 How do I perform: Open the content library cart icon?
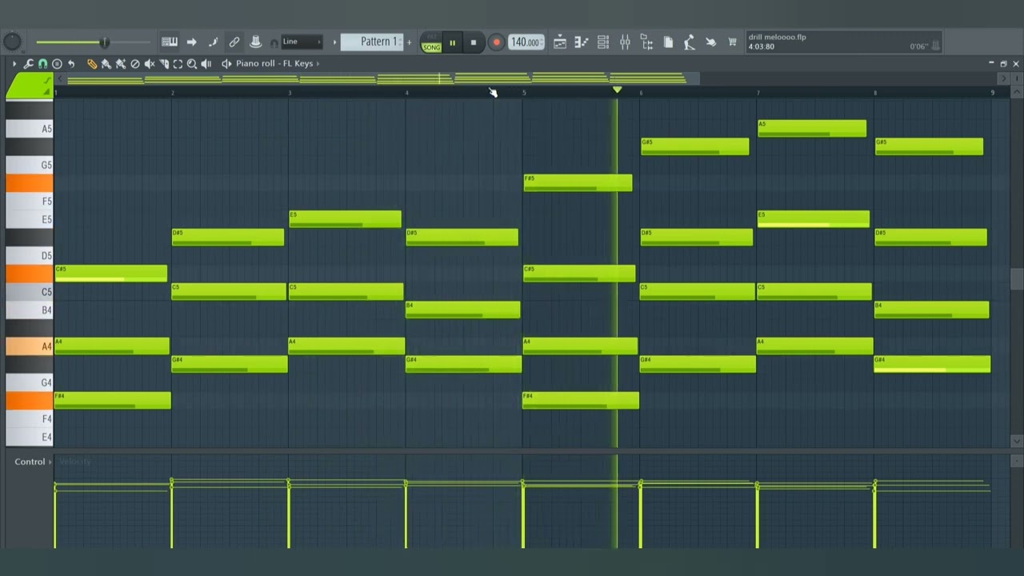pos(732,42)
